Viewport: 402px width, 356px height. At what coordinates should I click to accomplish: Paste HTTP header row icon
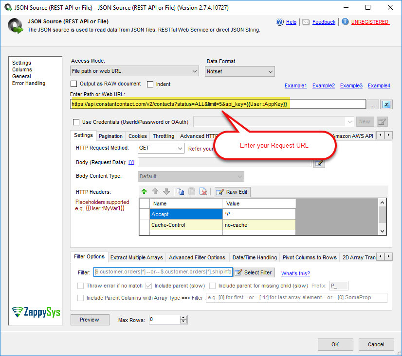point(192,191)
